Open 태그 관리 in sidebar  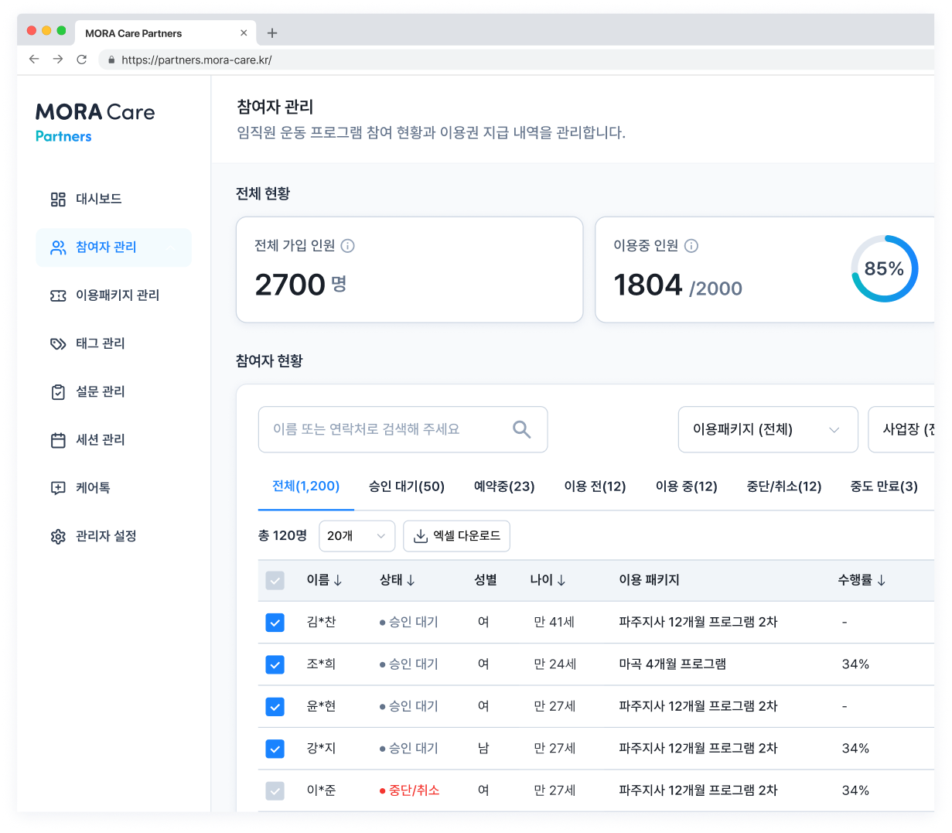tap(101, 343)
